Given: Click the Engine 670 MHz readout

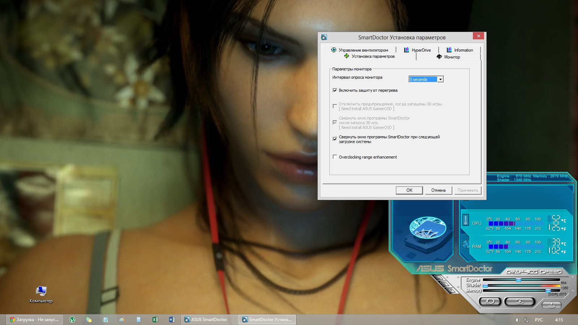Looking at the screenshot, I should [x=514, y=176].
